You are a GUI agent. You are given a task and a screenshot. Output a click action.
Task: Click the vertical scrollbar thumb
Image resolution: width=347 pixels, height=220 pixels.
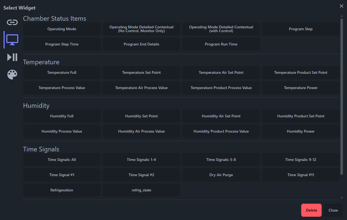point(342,96)
